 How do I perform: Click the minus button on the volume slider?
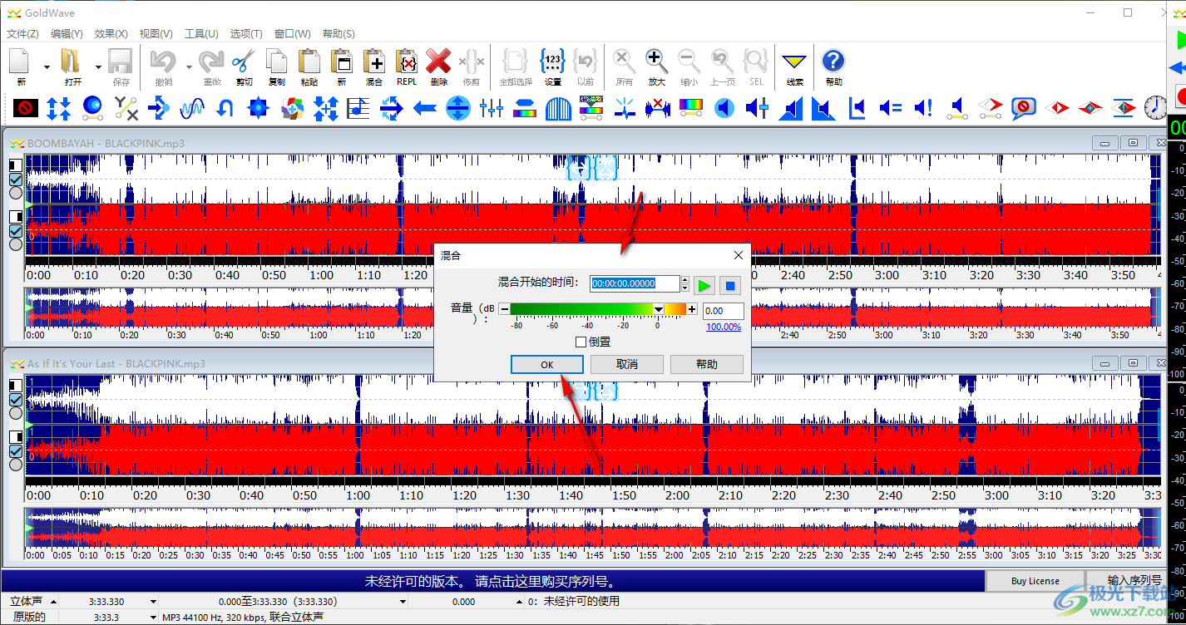click(x=504, y=310)
